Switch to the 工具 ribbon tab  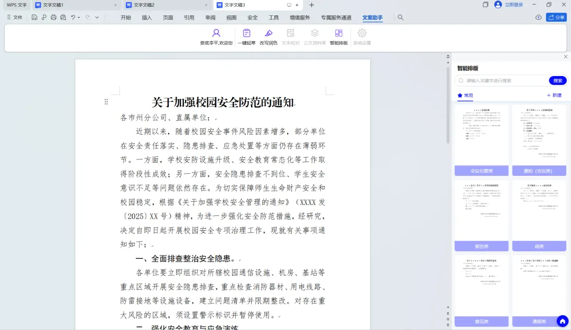[273, 17]
